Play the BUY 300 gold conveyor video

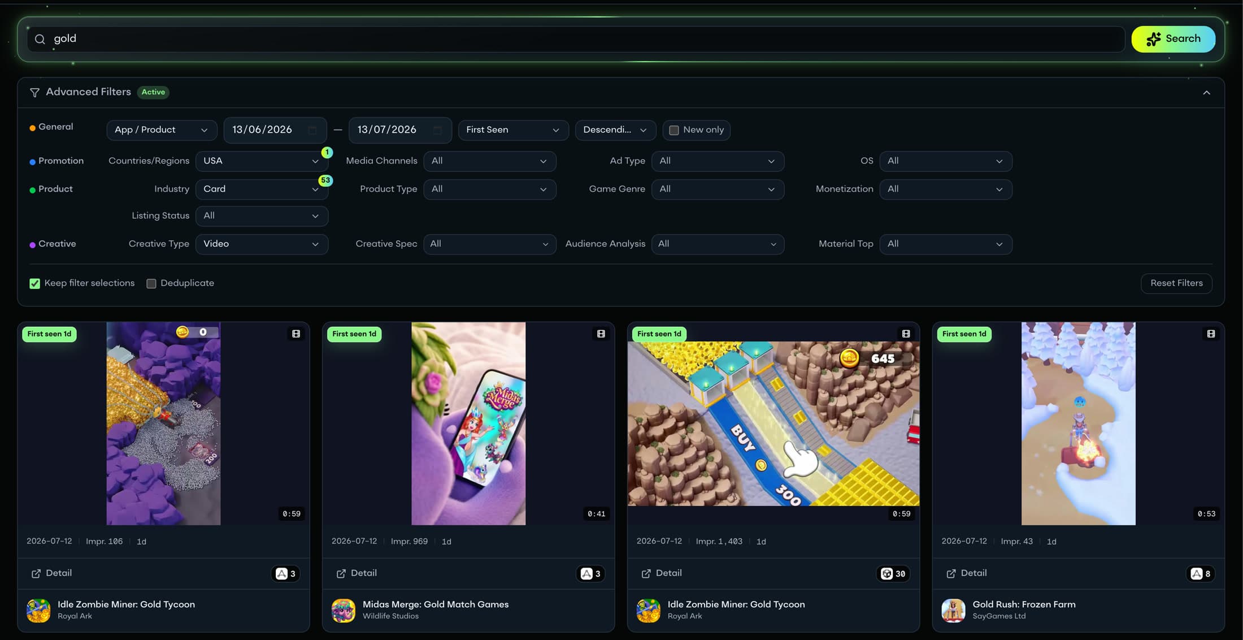pos(773,423)
